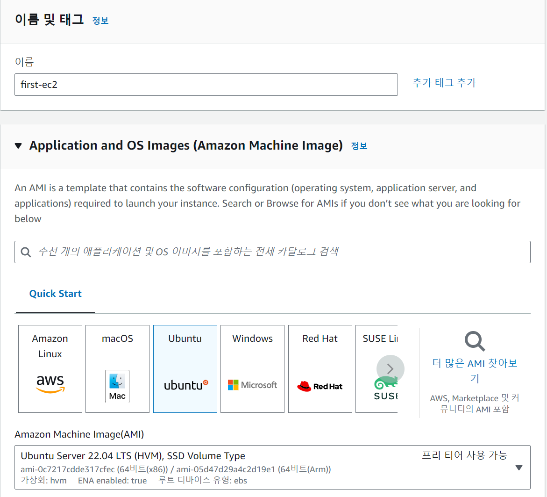Click the 프리 티어 사용 가능 label
The image size is (547, 497).
[464, 455]
